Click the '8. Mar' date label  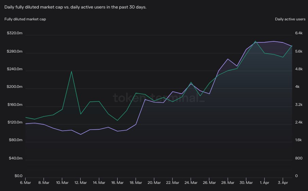(x=44, y=183)
